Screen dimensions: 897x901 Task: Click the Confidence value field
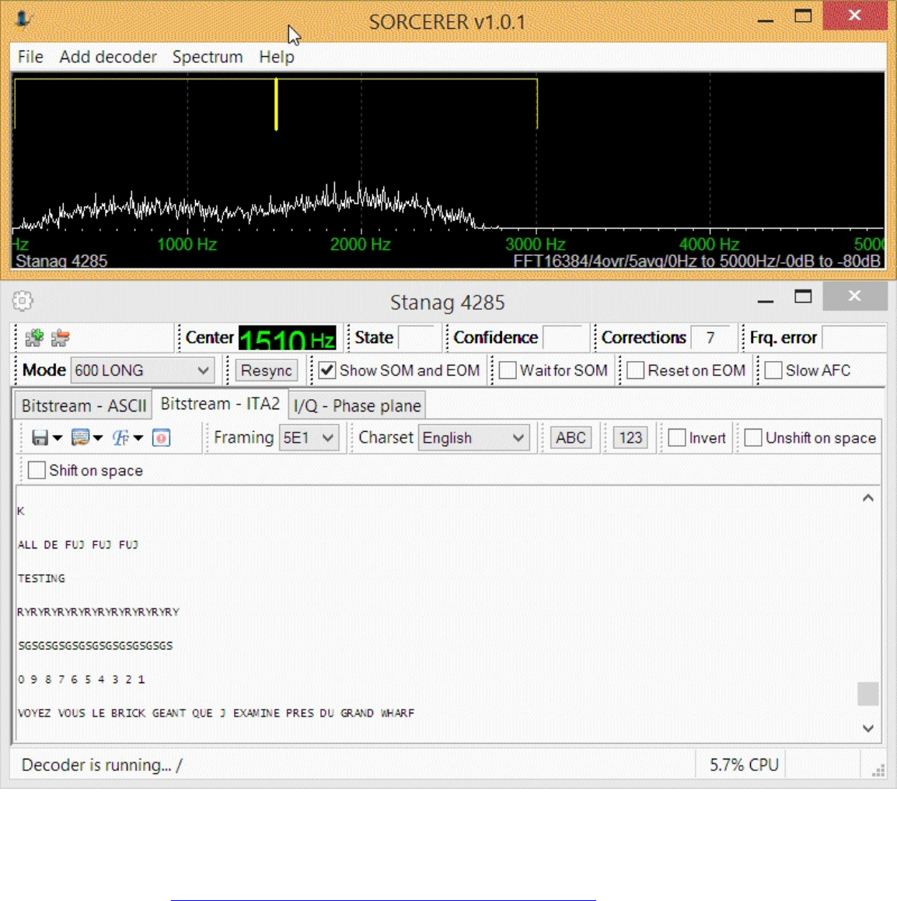click(564, 338)
